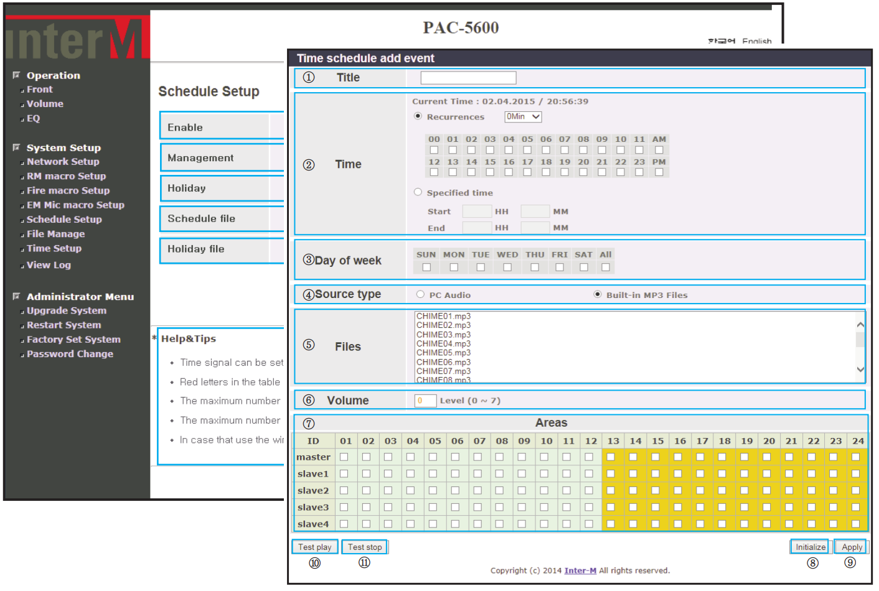This screenshot has height=591, width=879.
Task: Click the Test play button
Action: click(x=315, y=547)
